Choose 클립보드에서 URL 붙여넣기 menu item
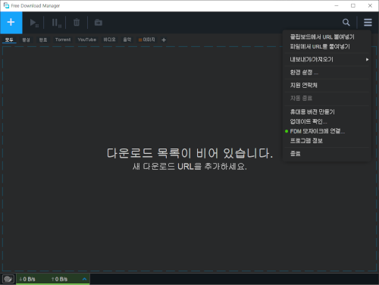Image resolution: width=379 pixels, height=285 pixels. click(327, 37)
